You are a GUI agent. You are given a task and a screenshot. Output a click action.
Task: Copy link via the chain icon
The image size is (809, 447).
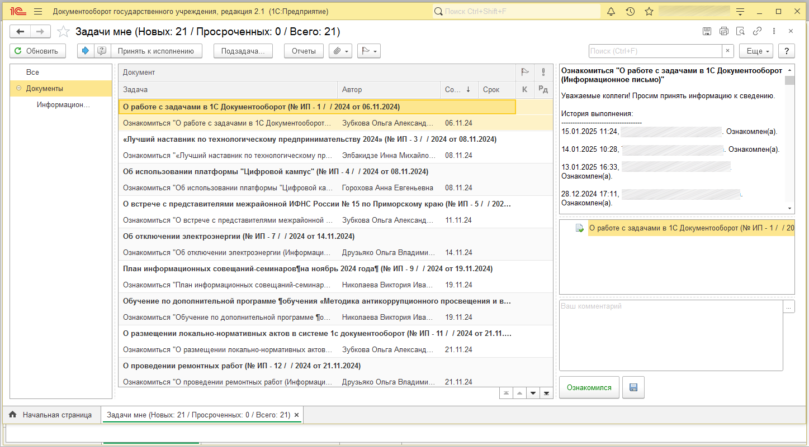click(x=758, y=31)
